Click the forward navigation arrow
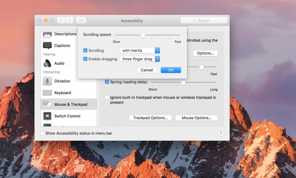Viewport: 296px width, 178px height. click(70, 20)
